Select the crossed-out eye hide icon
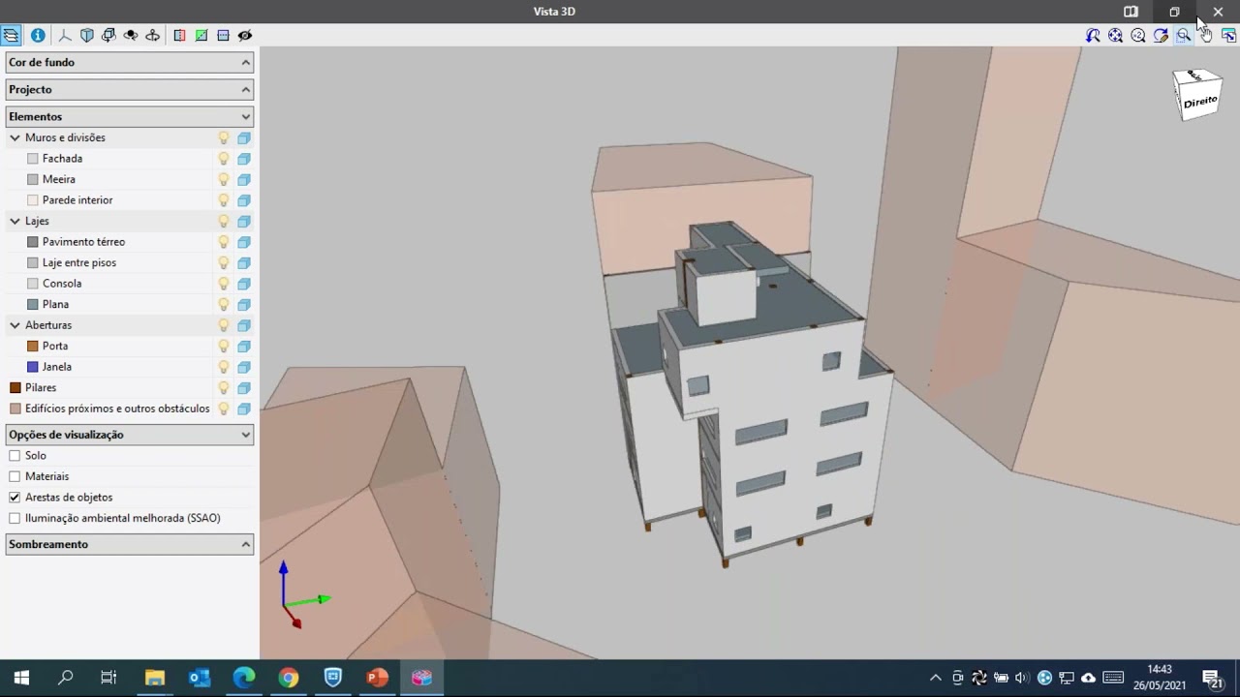Image resolution: width=1240 pixels, height=697 pixels. [245, 35]
